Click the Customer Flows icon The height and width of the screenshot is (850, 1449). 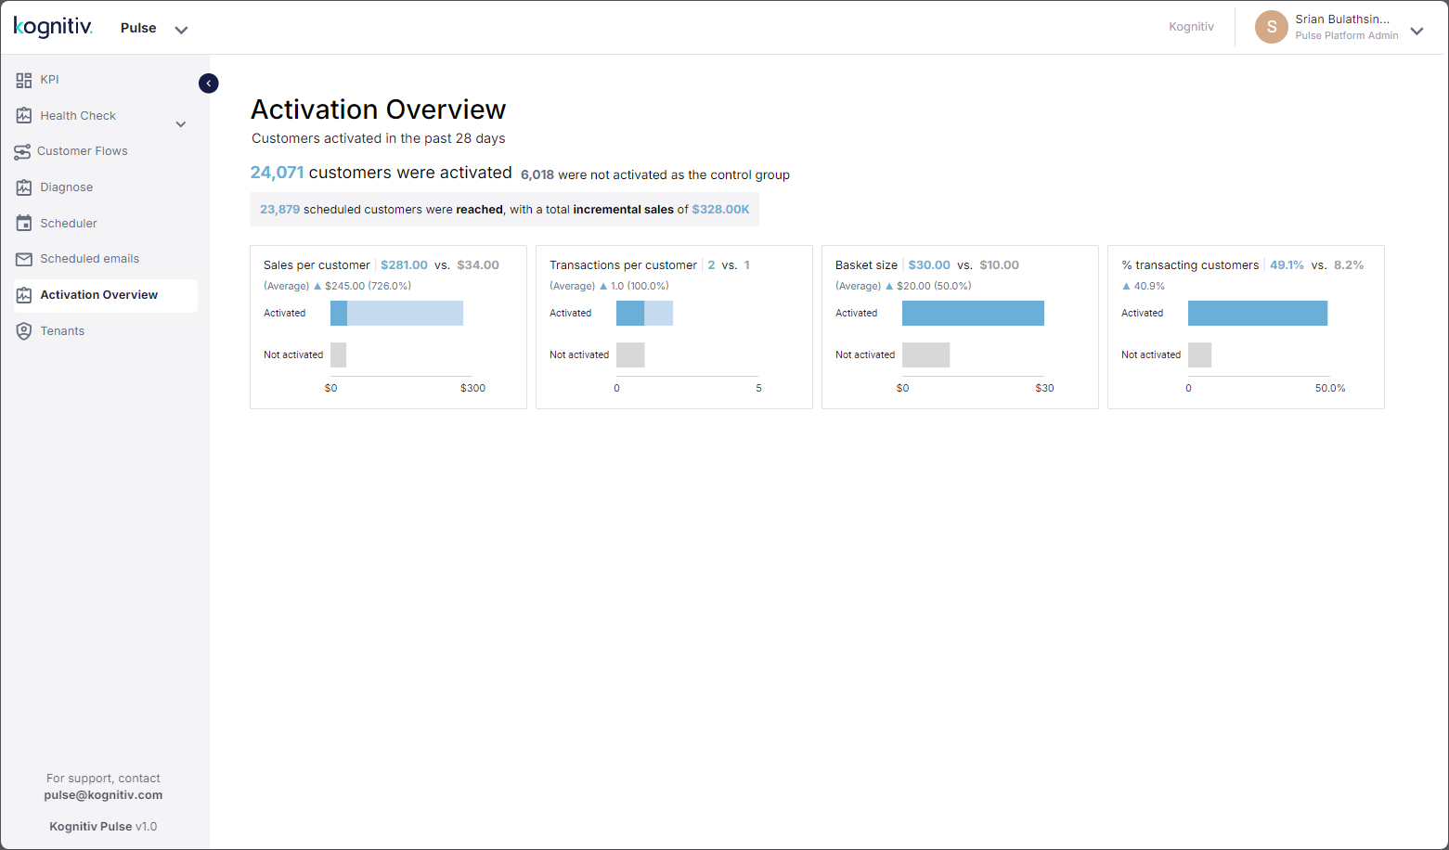coord(22,151)
